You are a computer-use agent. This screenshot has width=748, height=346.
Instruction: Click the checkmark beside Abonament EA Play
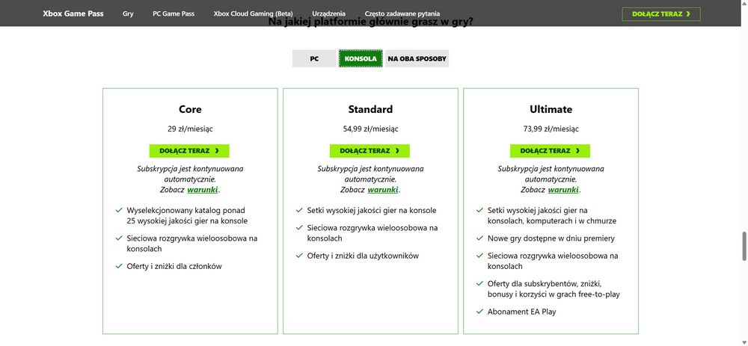point(479,312)
